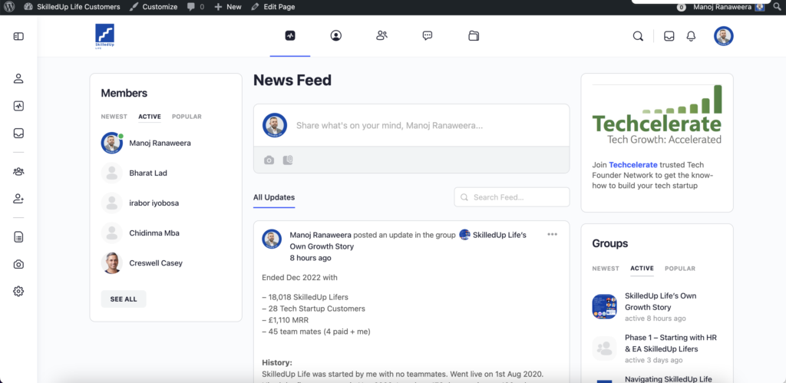The width and height of the screenshot is (786, 383).
Task: Select the All Updates tab
Action: click(274, 197)
